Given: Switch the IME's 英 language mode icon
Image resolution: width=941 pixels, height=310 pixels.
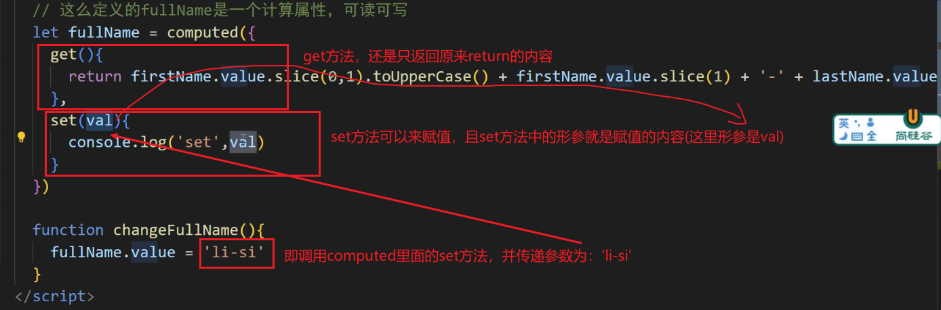Looking at the screenshot, I should [x=844, y=123].
